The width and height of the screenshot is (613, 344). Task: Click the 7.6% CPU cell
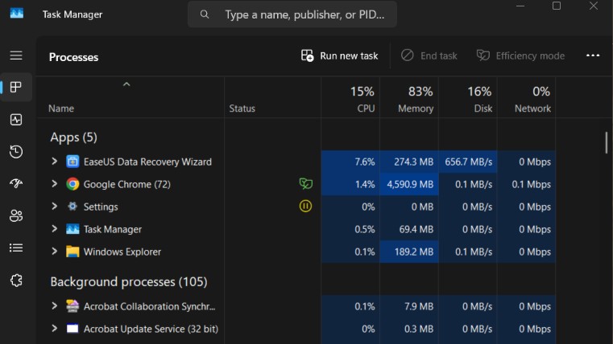350,162
